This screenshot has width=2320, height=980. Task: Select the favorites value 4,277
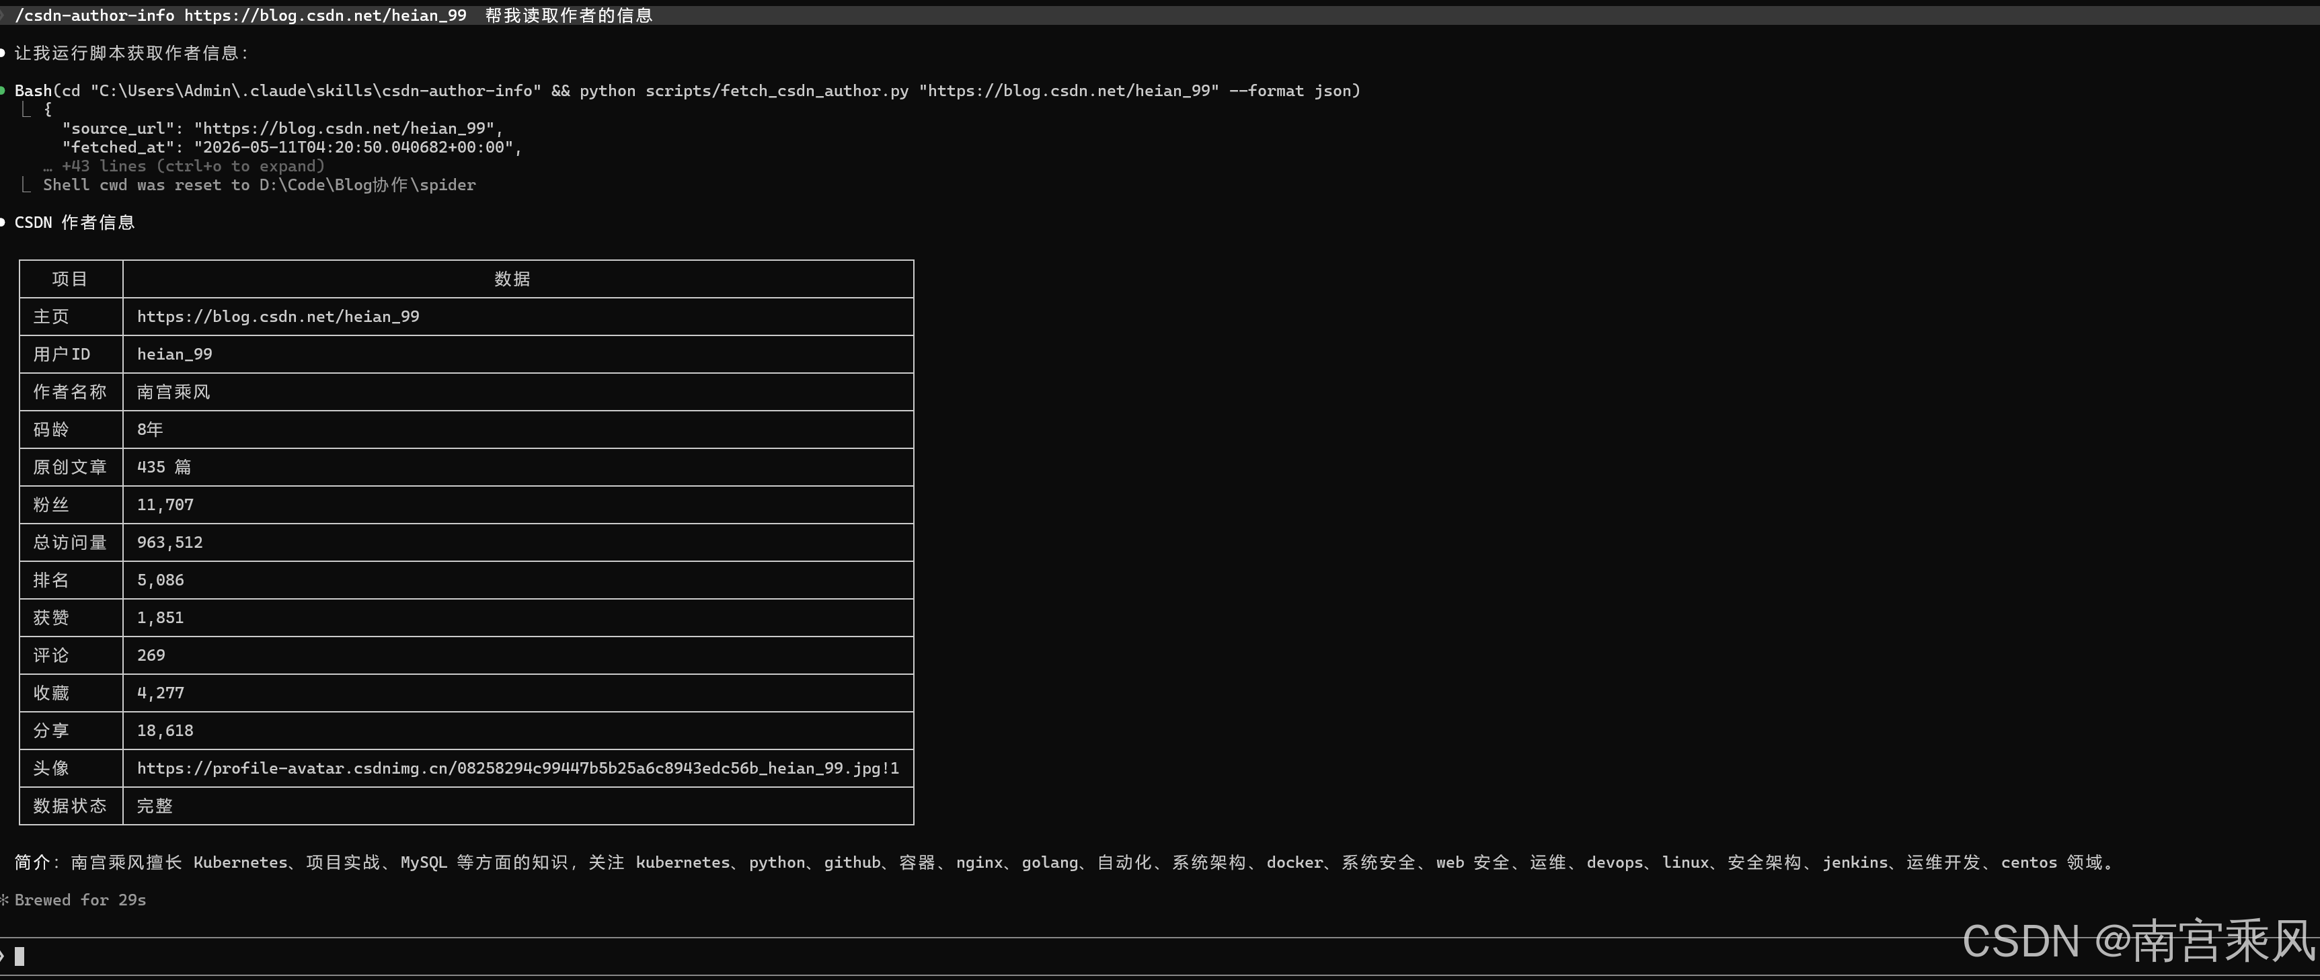pyautogui.click(x=160, y=693)
